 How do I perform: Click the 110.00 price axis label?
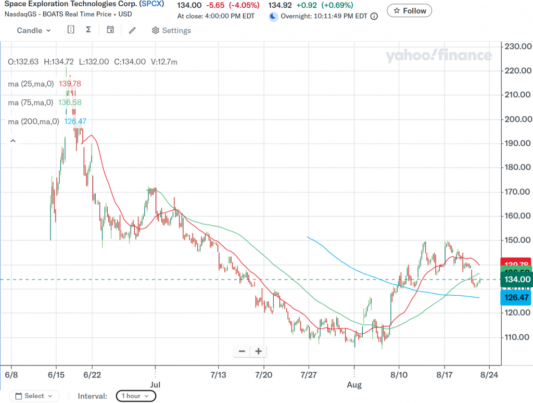[x=517, y=337]
